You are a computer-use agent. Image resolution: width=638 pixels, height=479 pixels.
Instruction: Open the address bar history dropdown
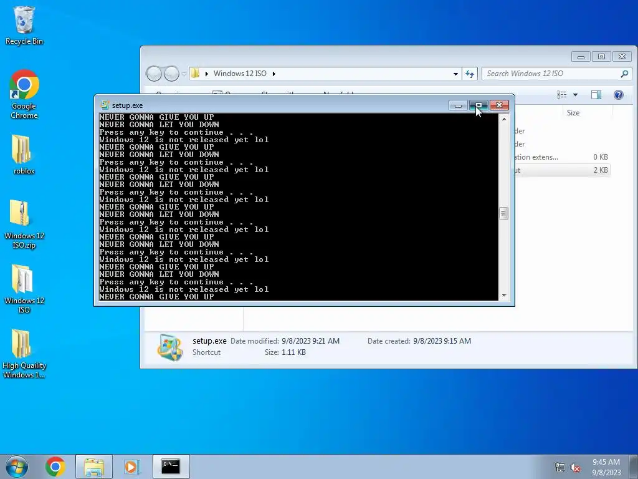point(455,74)
